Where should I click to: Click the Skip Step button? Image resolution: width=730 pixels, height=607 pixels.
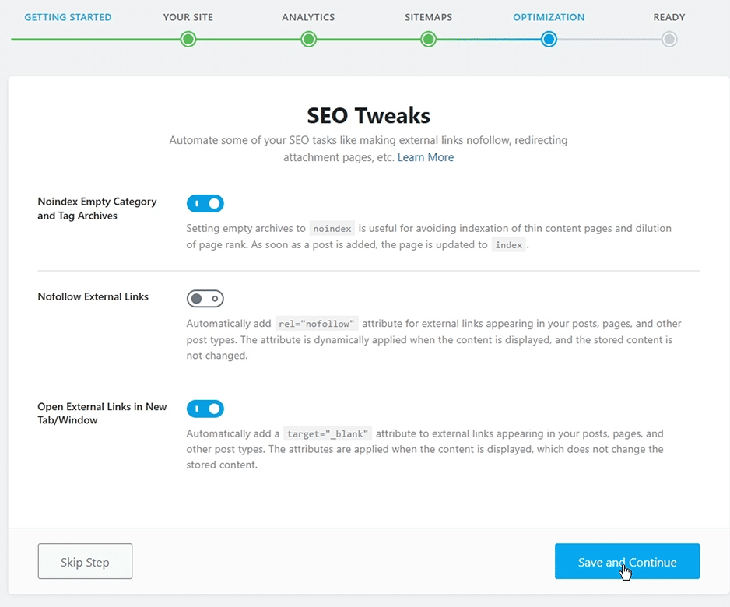(85, 561)
